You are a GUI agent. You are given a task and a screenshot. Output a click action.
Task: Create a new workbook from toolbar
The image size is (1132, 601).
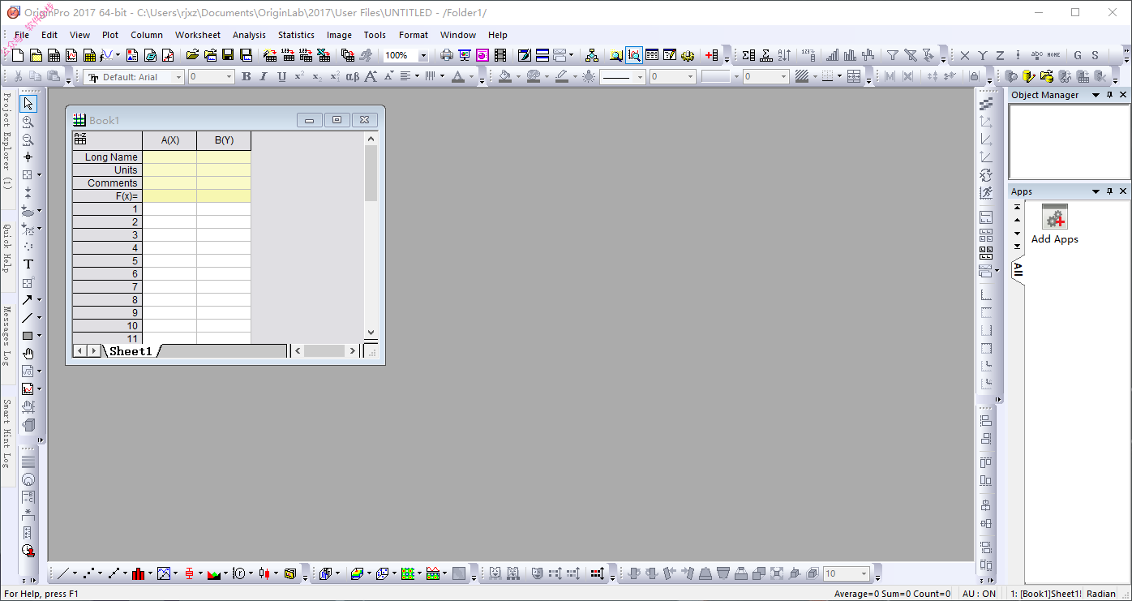click(54, 55)
